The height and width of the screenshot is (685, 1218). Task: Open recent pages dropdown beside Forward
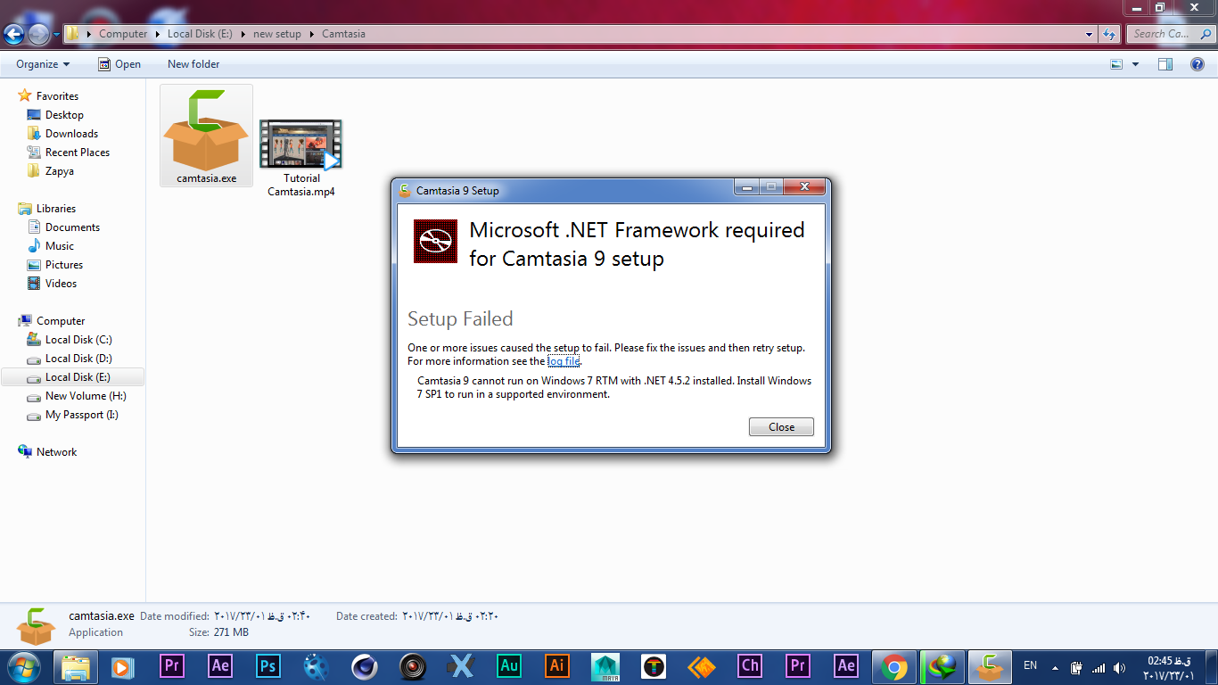(x=57, y=34)
